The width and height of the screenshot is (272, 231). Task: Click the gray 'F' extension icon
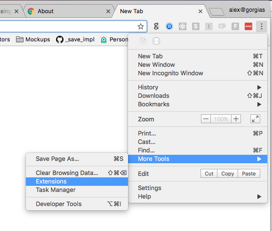tap(235, 26)
